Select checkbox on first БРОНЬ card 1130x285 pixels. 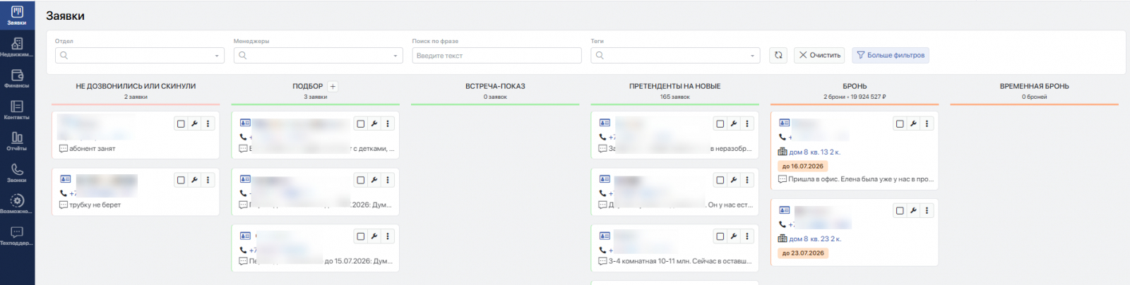pyautogui.click(x=900, y=123)
